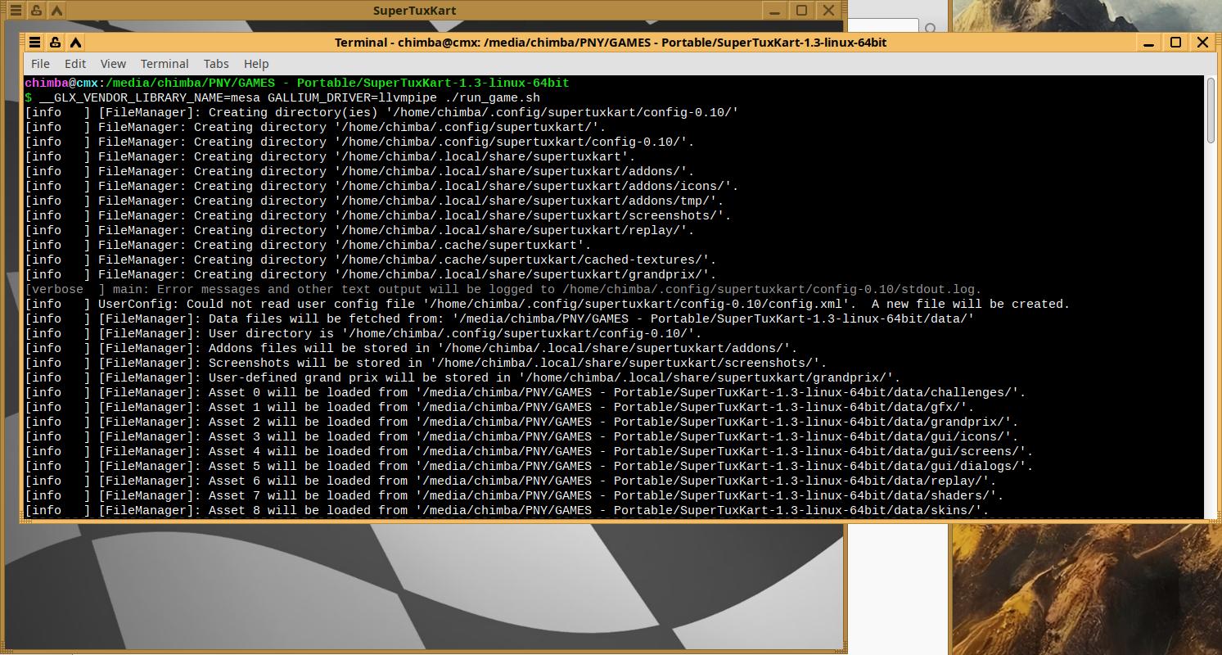The width and height of the screenshot is (1222, 655).
Task: Click the 'UserConfig: Could not read' log line
Action: (548, 304)
